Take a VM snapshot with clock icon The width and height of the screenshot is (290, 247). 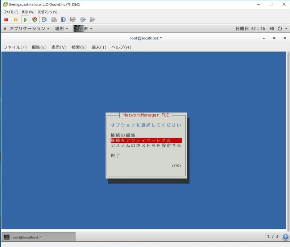(x=44, y=20)
